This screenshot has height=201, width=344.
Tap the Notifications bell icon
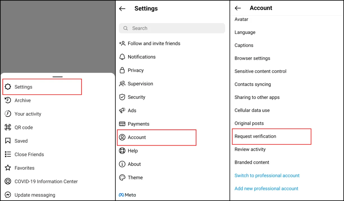click(122, 57)
